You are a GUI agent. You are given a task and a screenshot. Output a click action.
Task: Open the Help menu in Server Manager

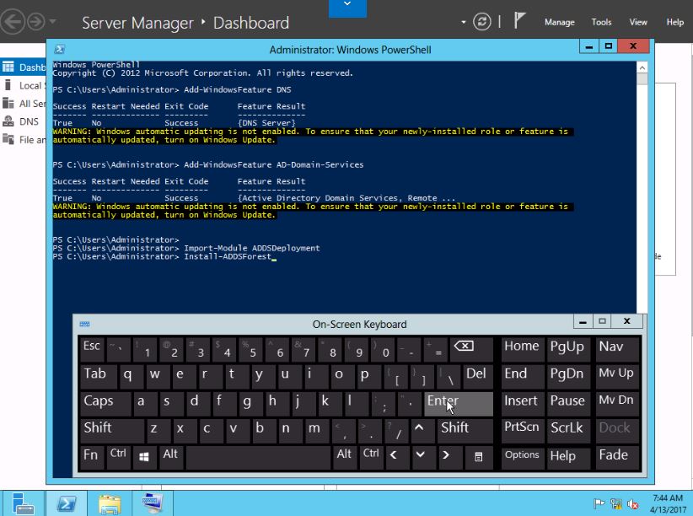(675, 22)
